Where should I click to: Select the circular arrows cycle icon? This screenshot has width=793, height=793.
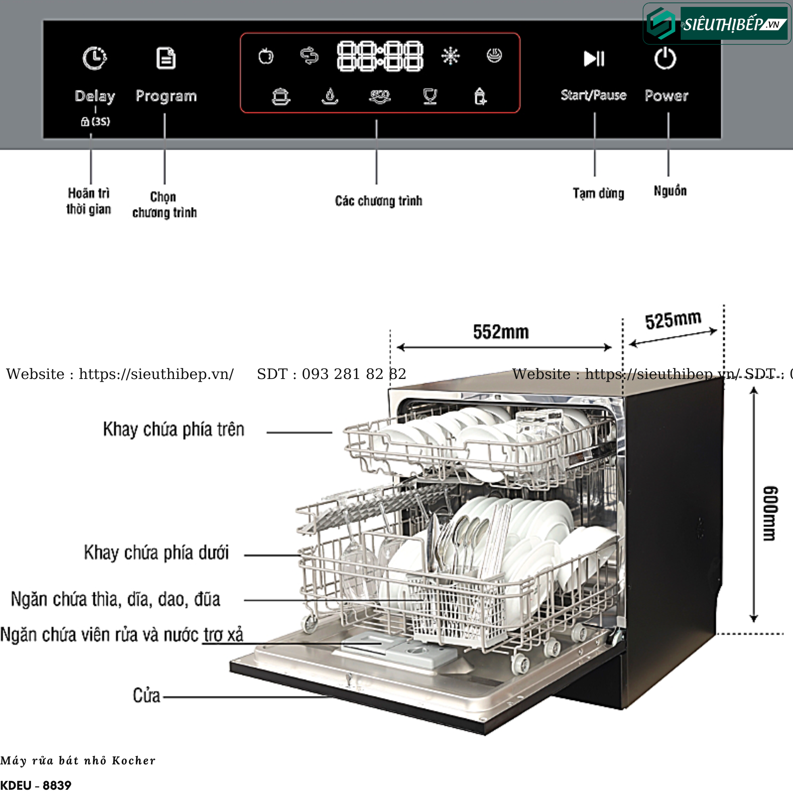(x=309, y=56)
